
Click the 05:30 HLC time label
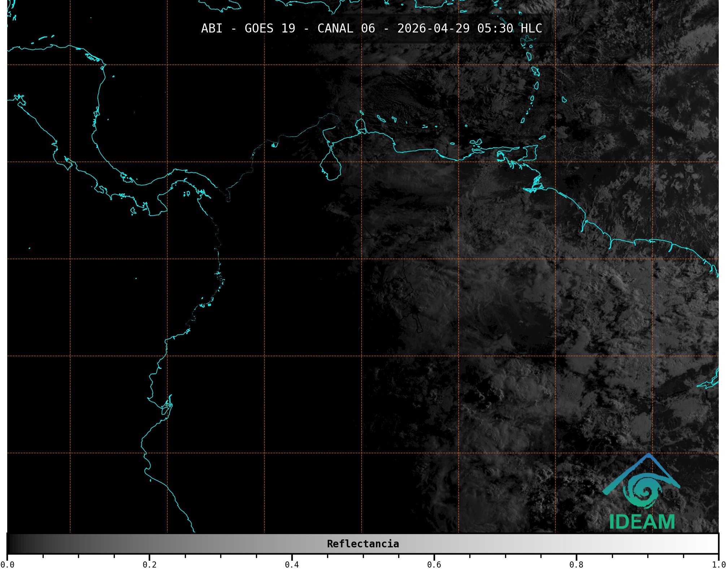pyautogui.click(x=509, y=29)
